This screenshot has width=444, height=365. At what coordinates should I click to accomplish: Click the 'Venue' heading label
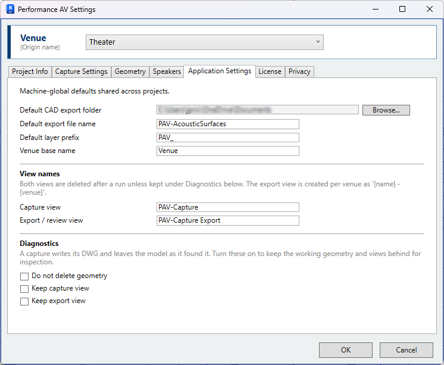(33, 38)
